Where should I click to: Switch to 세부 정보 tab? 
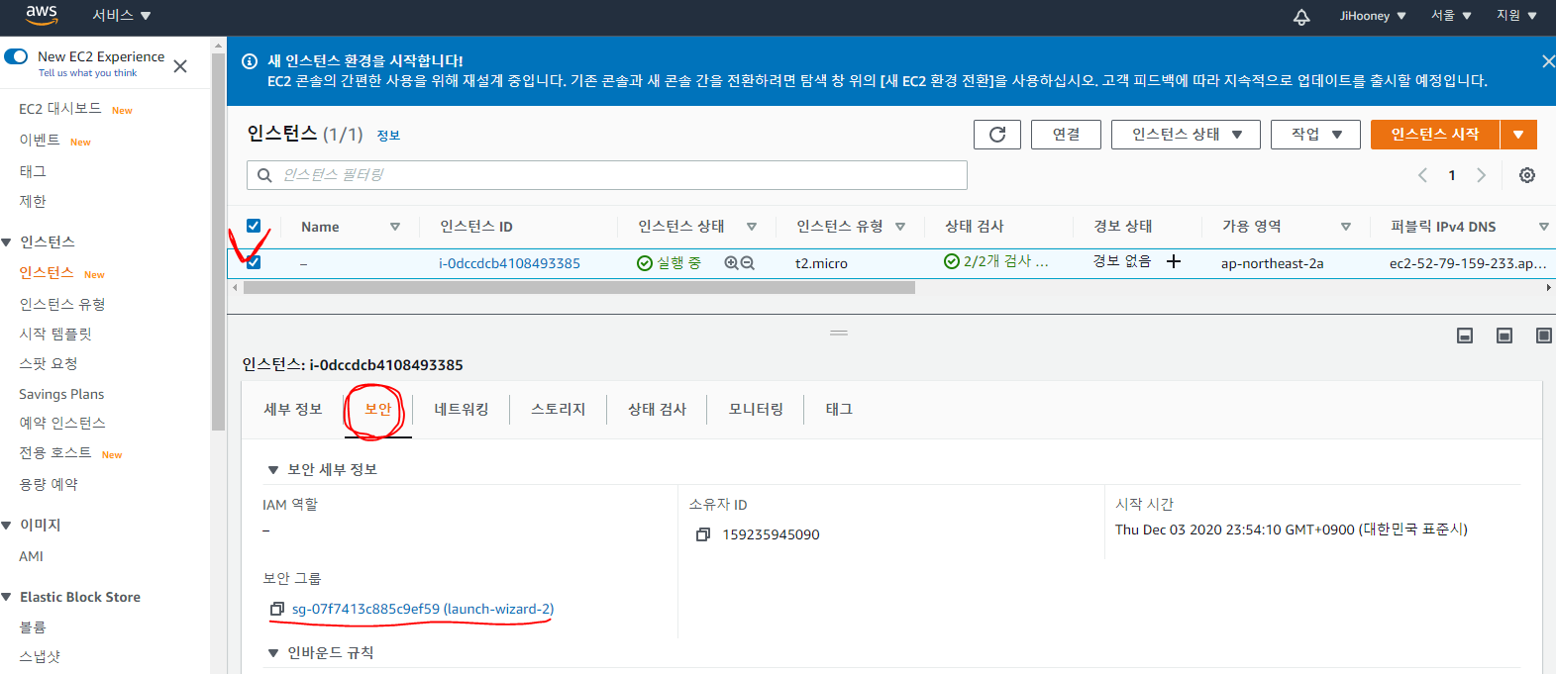[x=293, y=410]
